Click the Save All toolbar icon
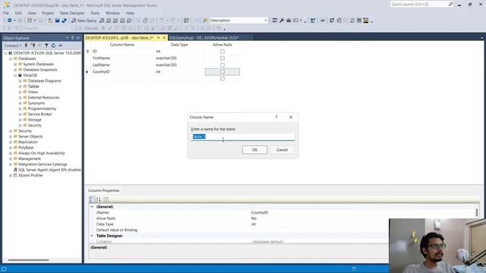 (64, 20)
